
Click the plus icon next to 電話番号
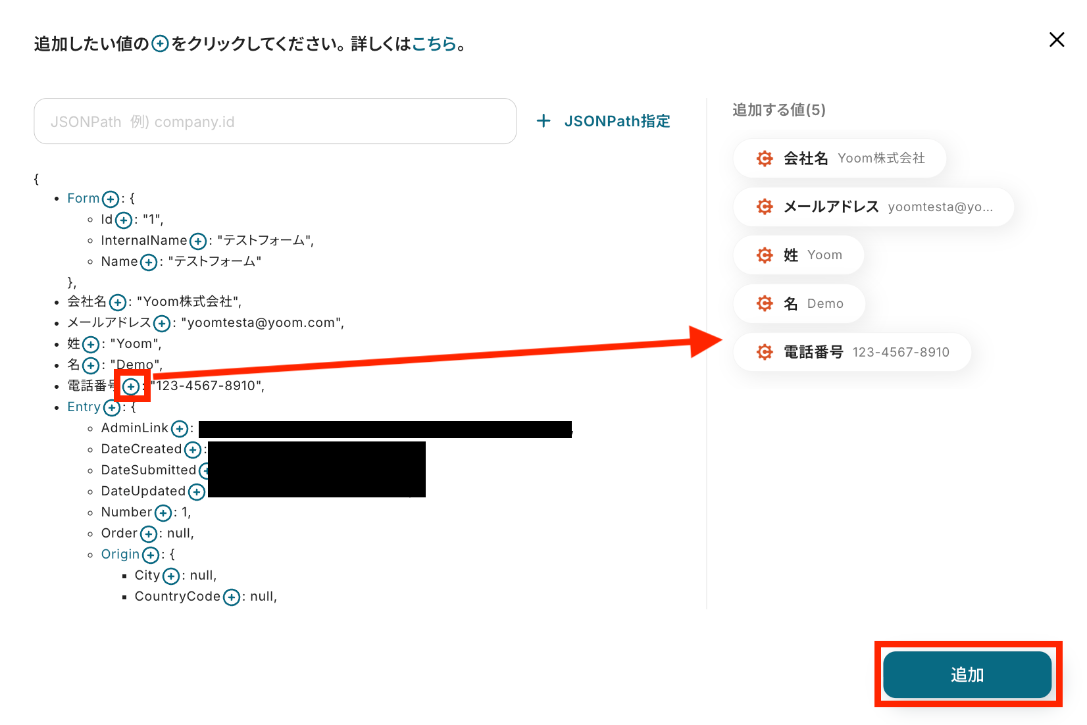(132, 386)
